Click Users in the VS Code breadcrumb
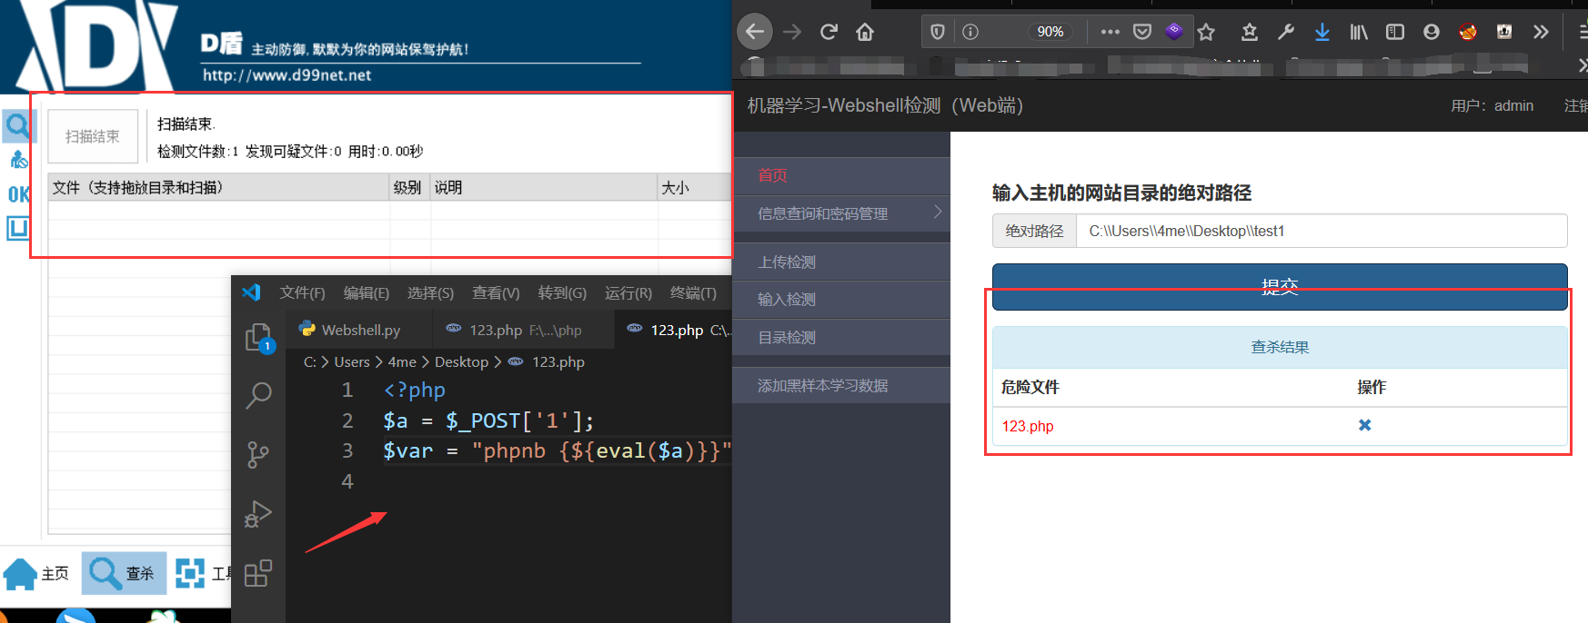This screenshot has height=623, width=1588. point(352,361)
